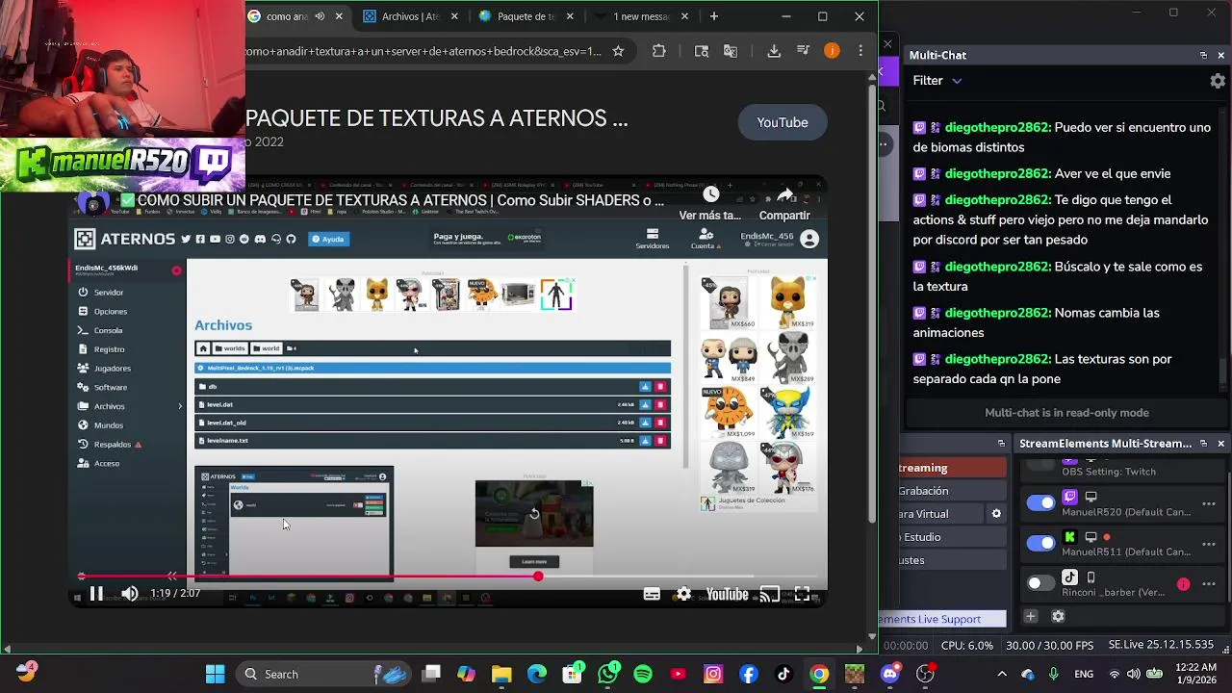Screen dimensions: 1232x693
Task: Add a new multi-stream destination
Action: coord(1031,616)
